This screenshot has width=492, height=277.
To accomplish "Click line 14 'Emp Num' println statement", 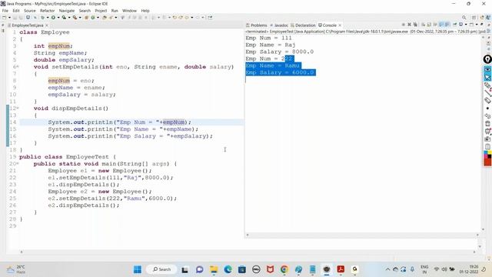I will tap(119, 122).
